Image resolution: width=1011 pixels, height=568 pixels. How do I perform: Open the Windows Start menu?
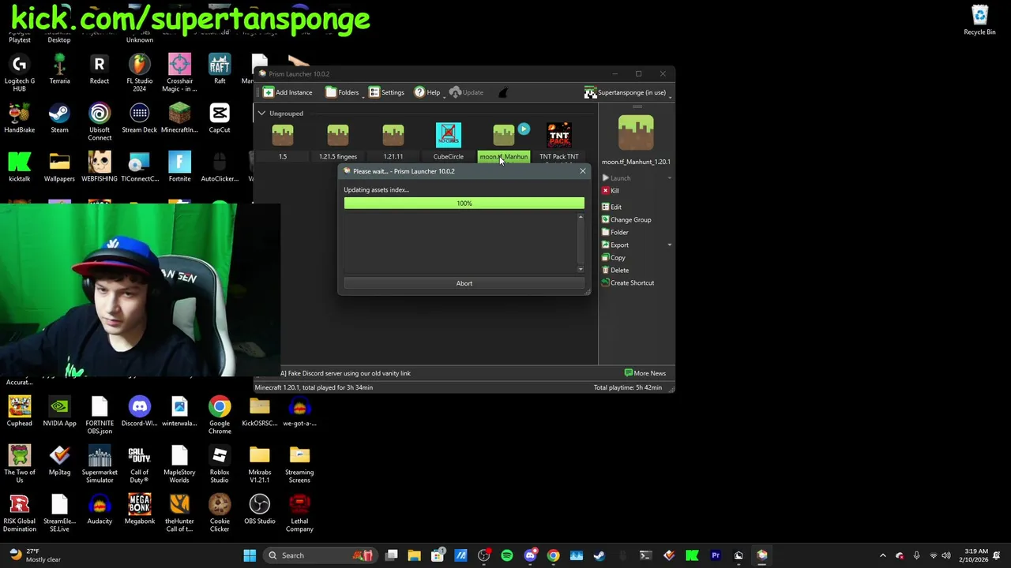pyautogui.click(x=250, y=555)
